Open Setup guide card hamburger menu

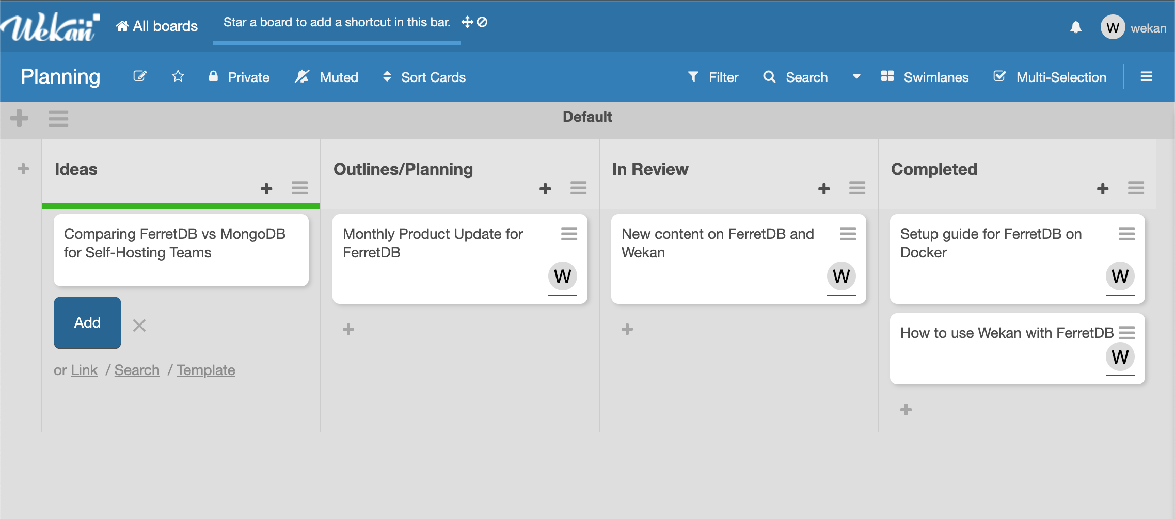(1127, 234)
